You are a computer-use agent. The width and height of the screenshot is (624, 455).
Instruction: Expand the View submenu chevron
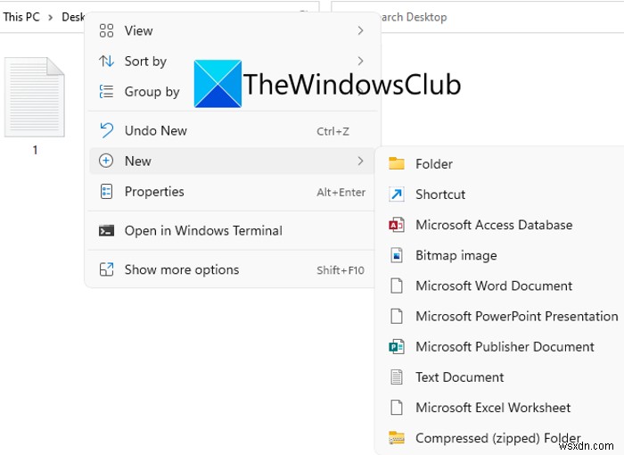coord(360,30)
